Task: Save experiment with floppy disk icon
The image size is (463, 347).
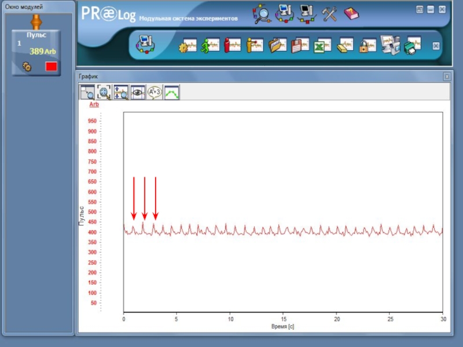Action: tap(300, 45)
